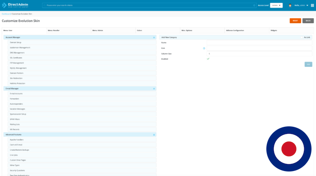Select the MX Records menu item

82,130
